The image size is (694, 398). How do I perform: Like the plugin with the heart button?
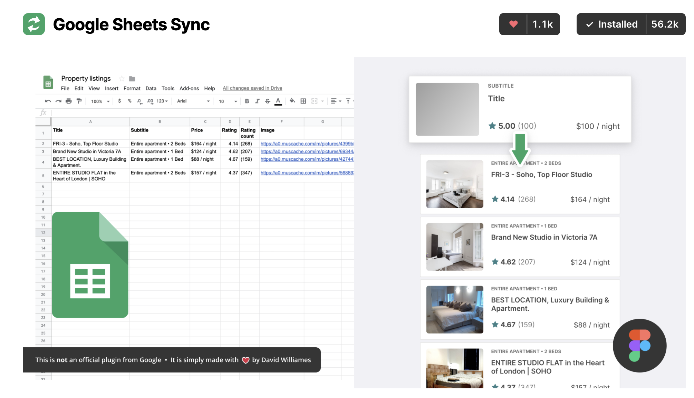coord(513,24)
